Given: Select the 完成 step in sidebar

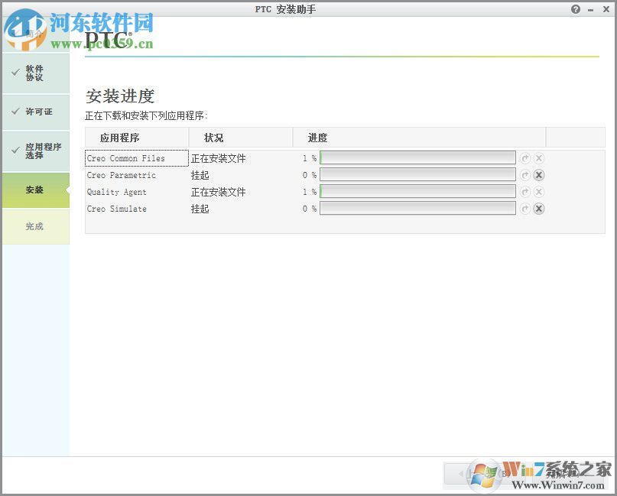Looking at the screenshot, I should pos(34,226).
